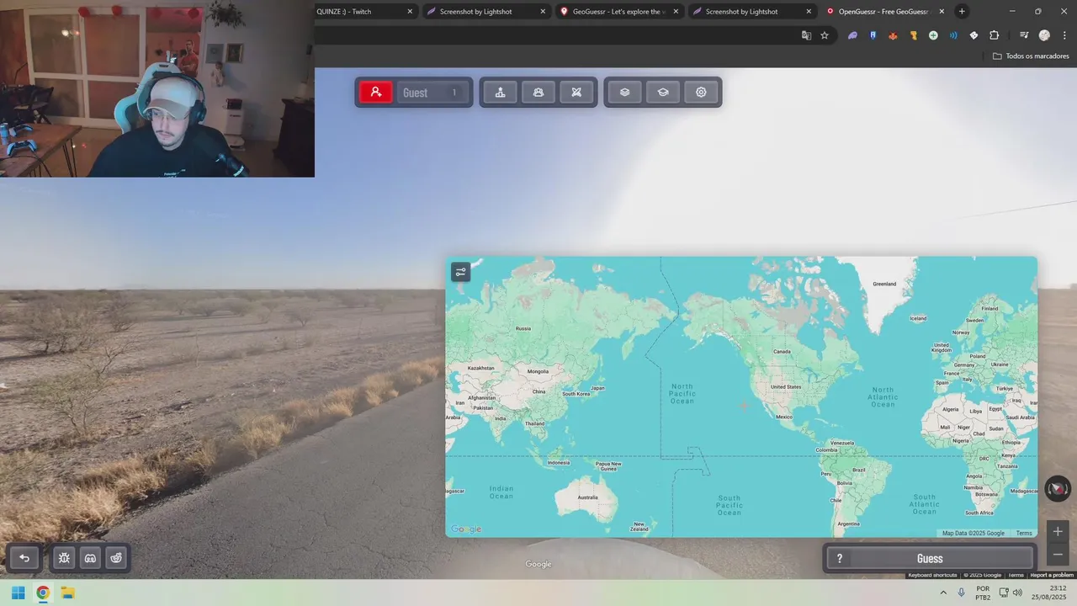Open the leaderboard podium icon
Viewport: 1077px width, 606px height.
pyautogui.click(x=501, y=93)
